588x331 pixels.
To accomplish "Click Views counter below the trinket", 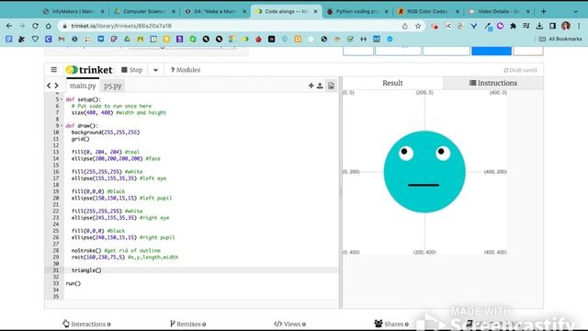I will click(290, 324).
